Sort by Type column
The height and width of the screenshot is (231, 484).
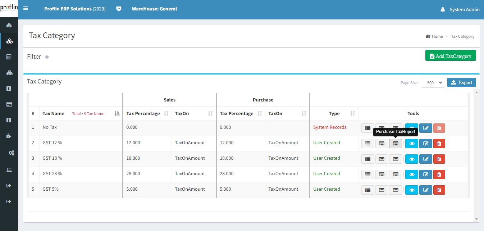(x=352, y=113)
